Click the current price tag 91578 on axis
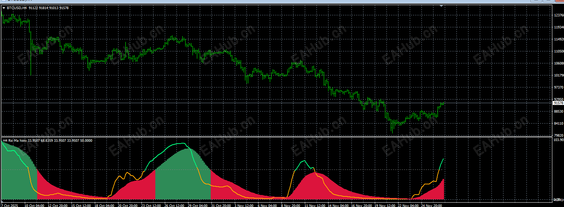564x207 pixels. tap(559, 103)
